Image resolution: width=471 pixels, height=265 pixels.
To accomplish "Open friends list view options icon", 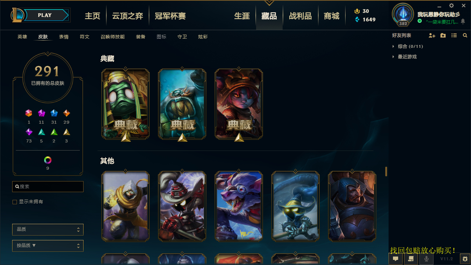I will point(454,35).
